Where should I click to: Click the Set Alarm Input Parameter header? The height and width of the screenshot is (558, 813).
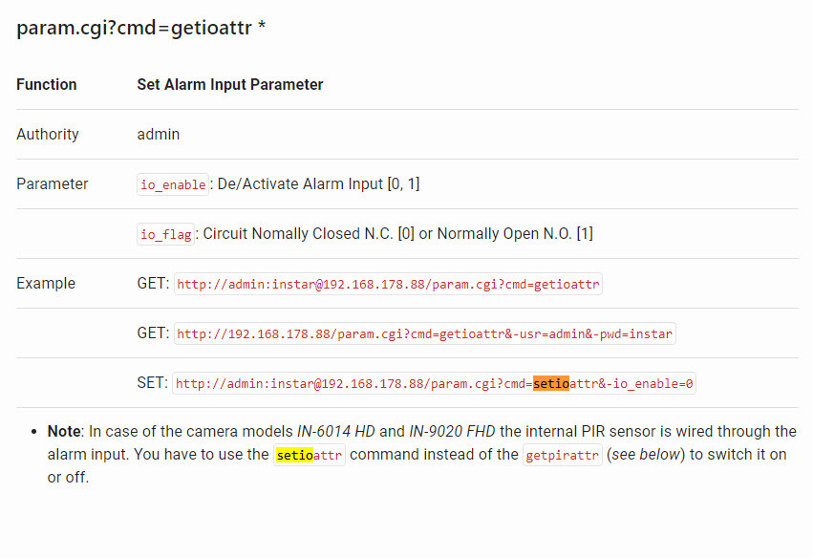click(230, 84)
